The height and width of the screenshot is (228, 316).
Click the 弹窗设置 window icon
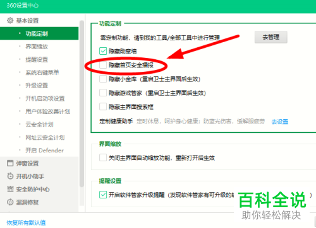pyautogui.click(x=10, y=163)
